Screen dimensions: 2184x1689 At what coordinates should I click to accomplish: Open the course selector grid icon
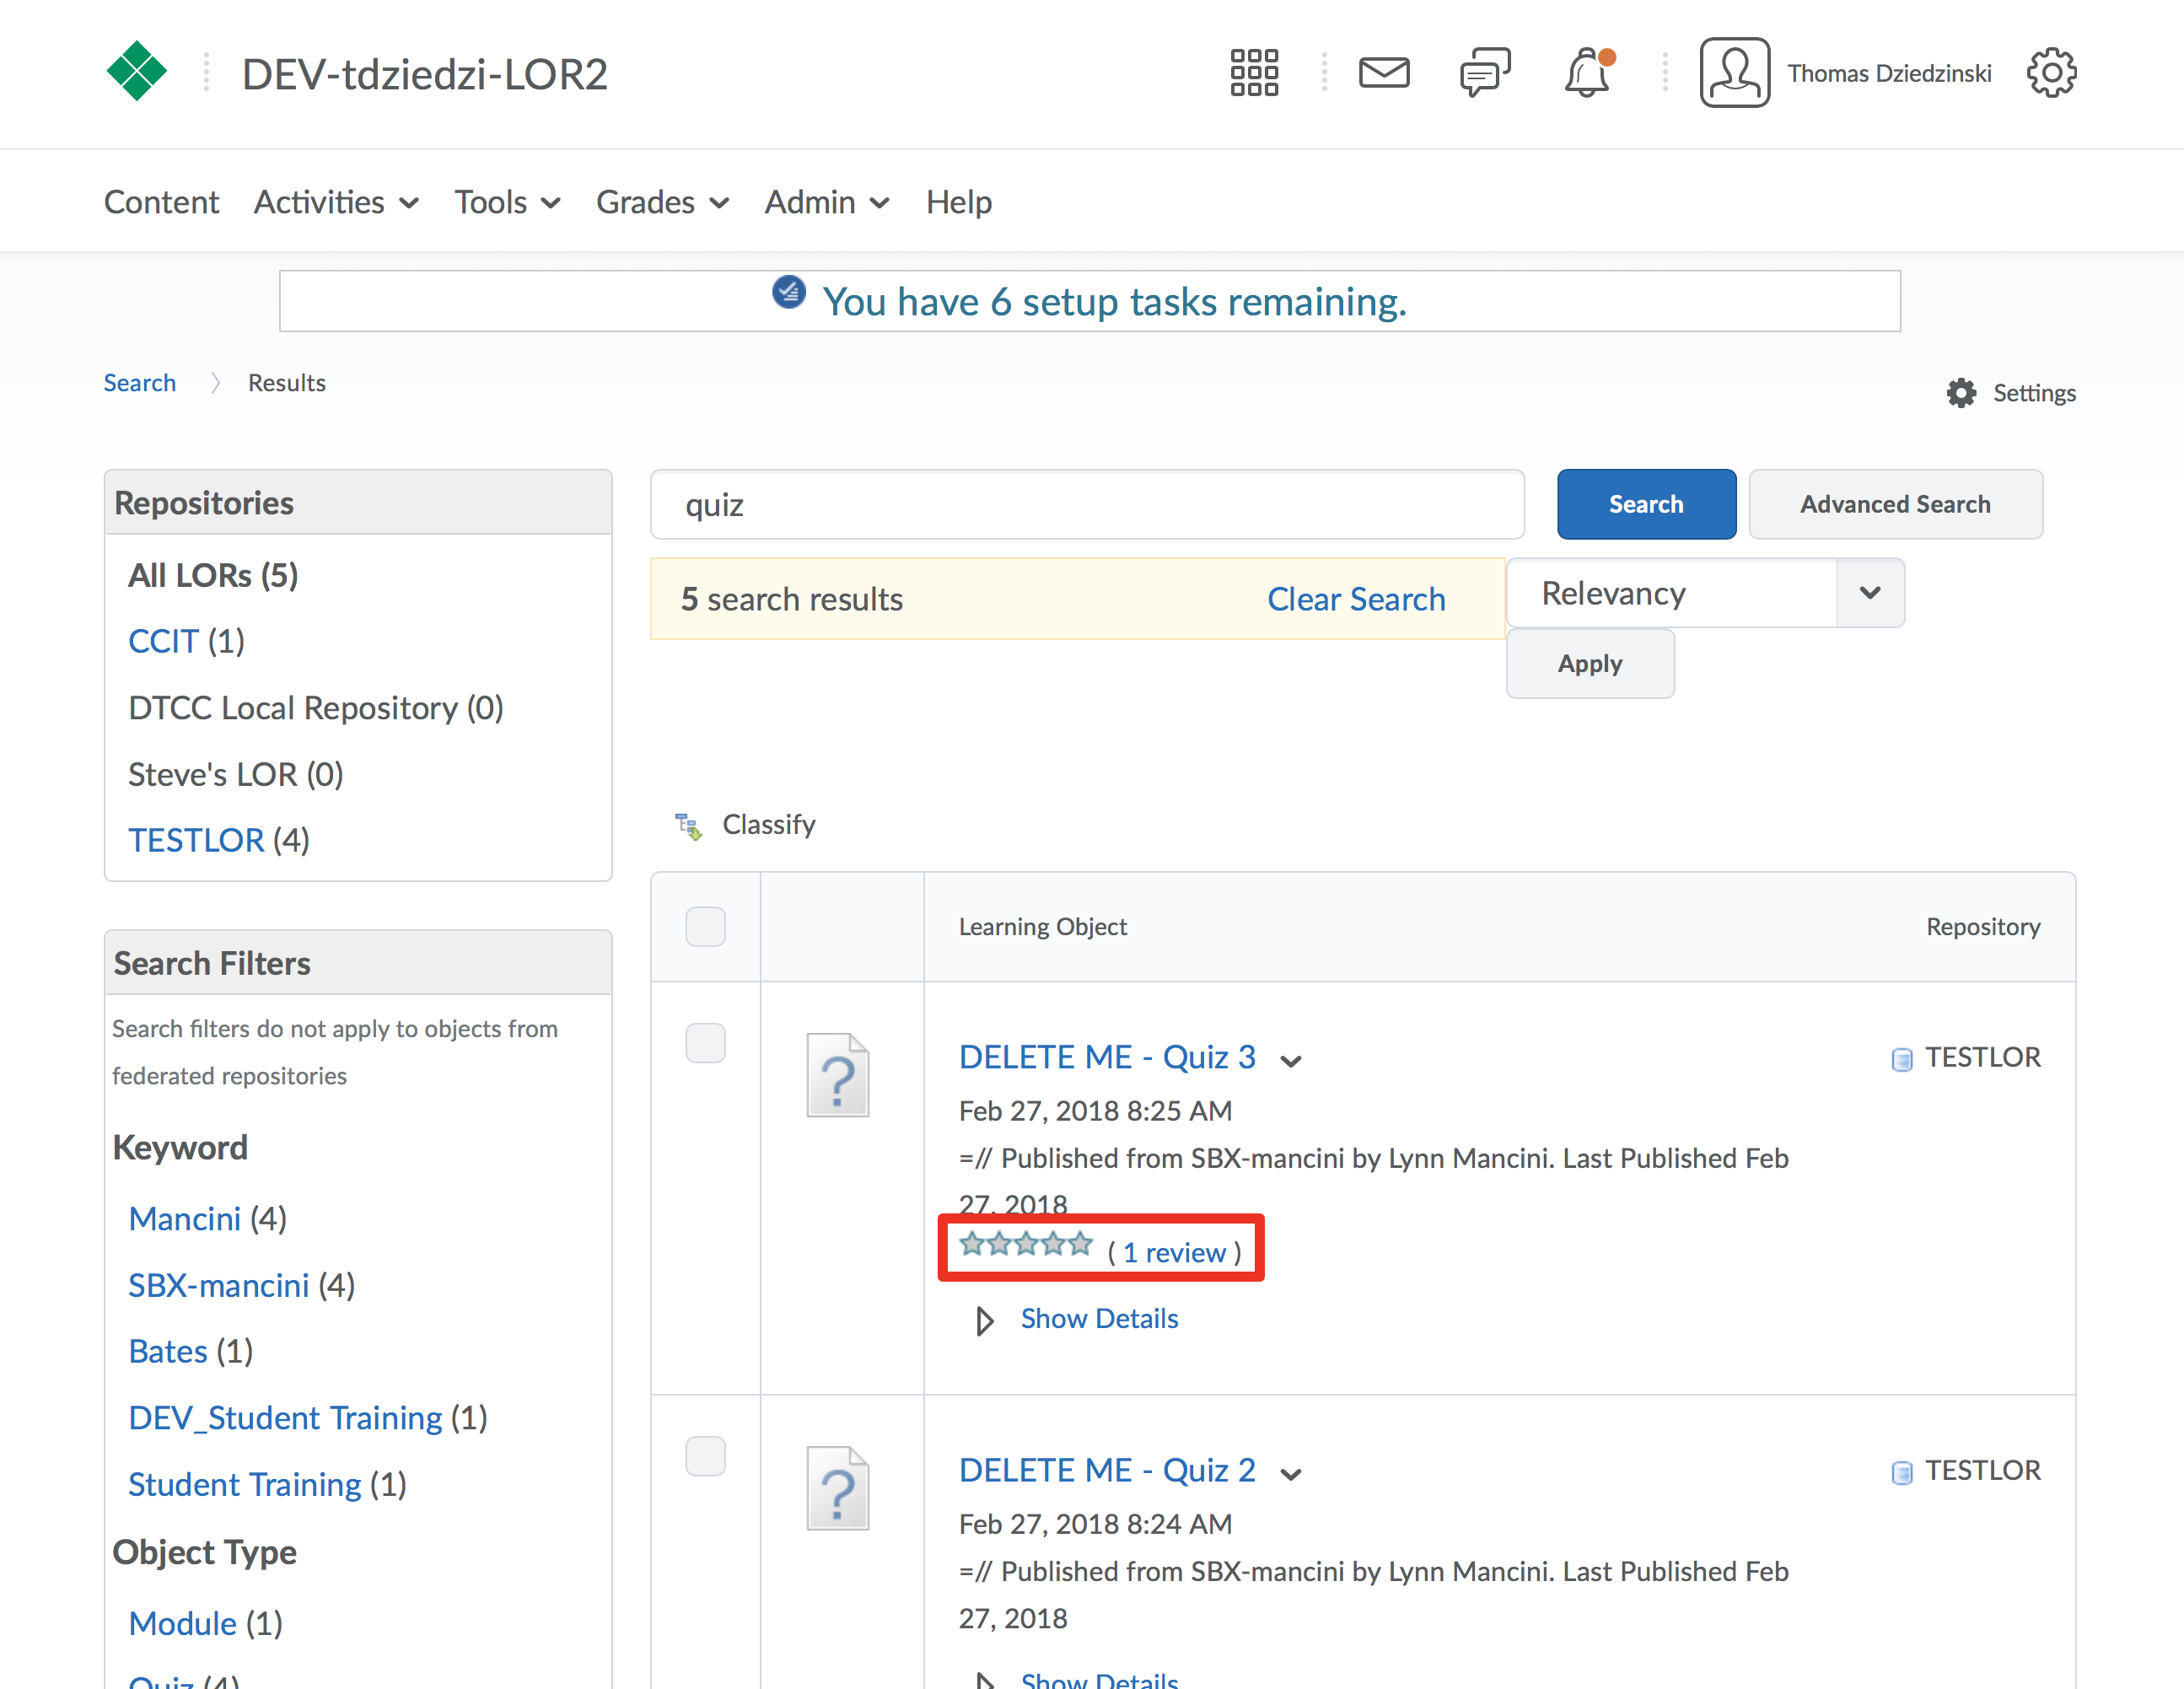coord(1254,73)
